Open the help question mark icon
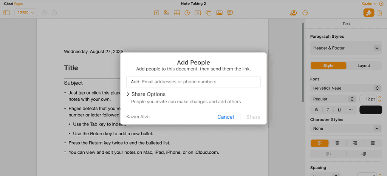 coord(381,4)
